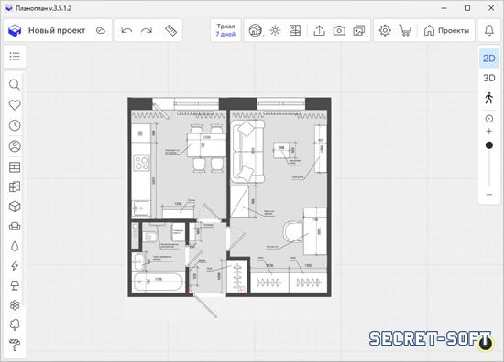Switch to 2D view mode
The width and height of the screenshot is (504, 362).
[489, 59]
